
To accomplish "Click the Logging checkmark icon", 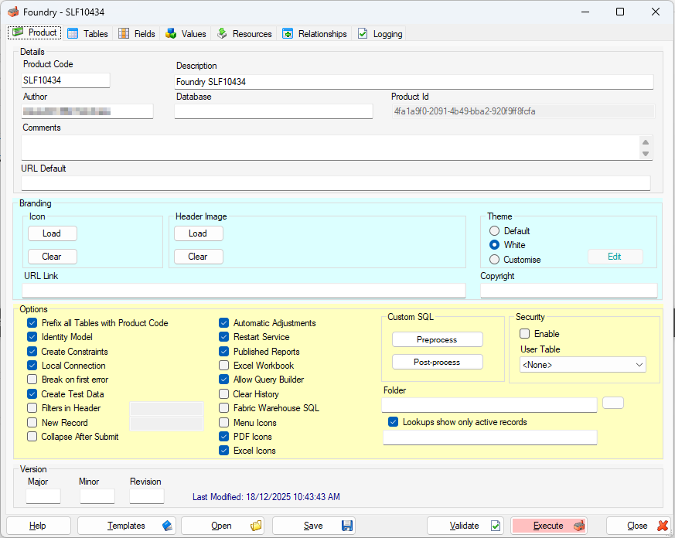I will tap(363, 33).
